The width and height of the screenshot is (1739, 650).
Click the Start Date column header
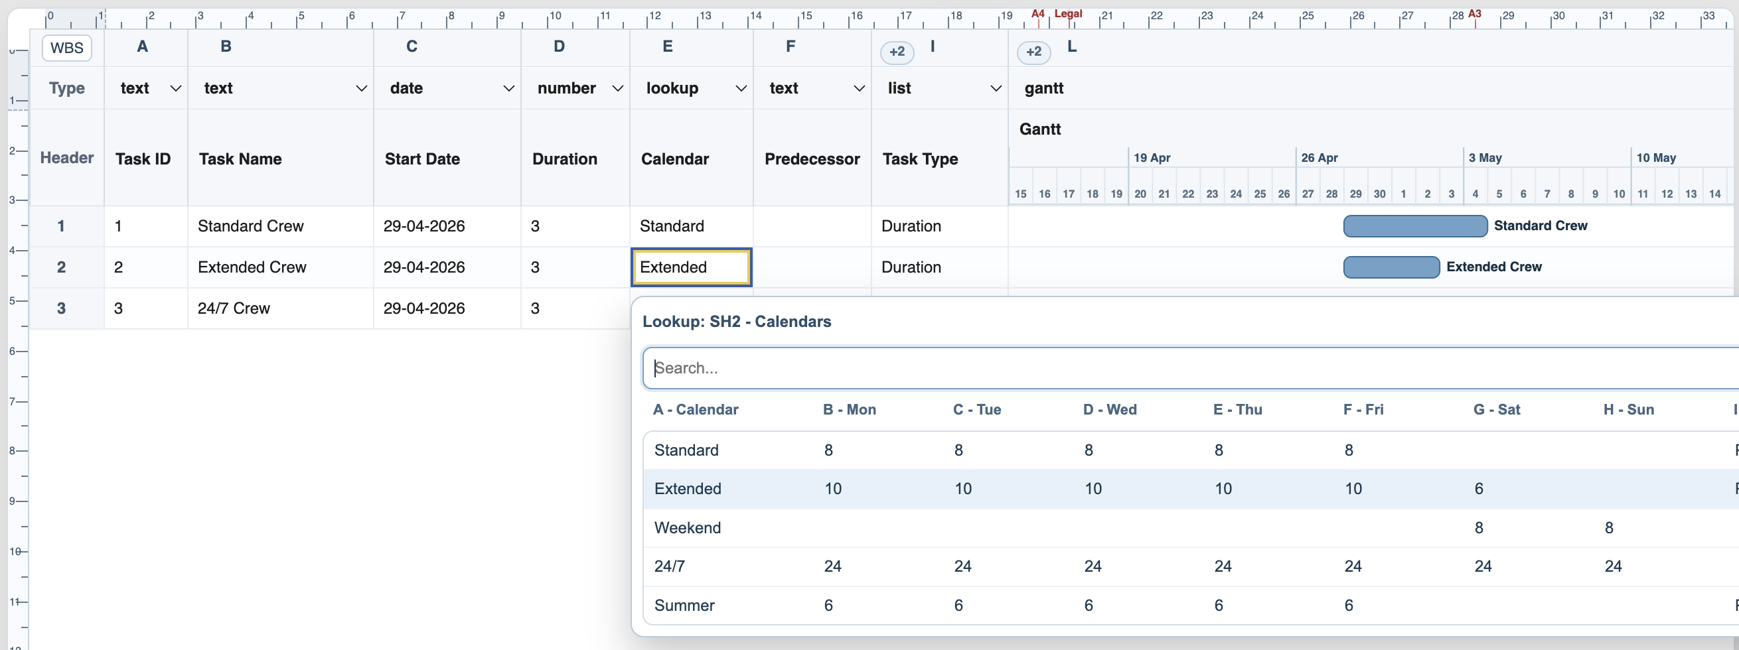click(x=447, y=159)
